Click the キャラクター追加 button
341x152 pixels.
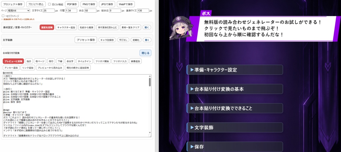[66, 27]
